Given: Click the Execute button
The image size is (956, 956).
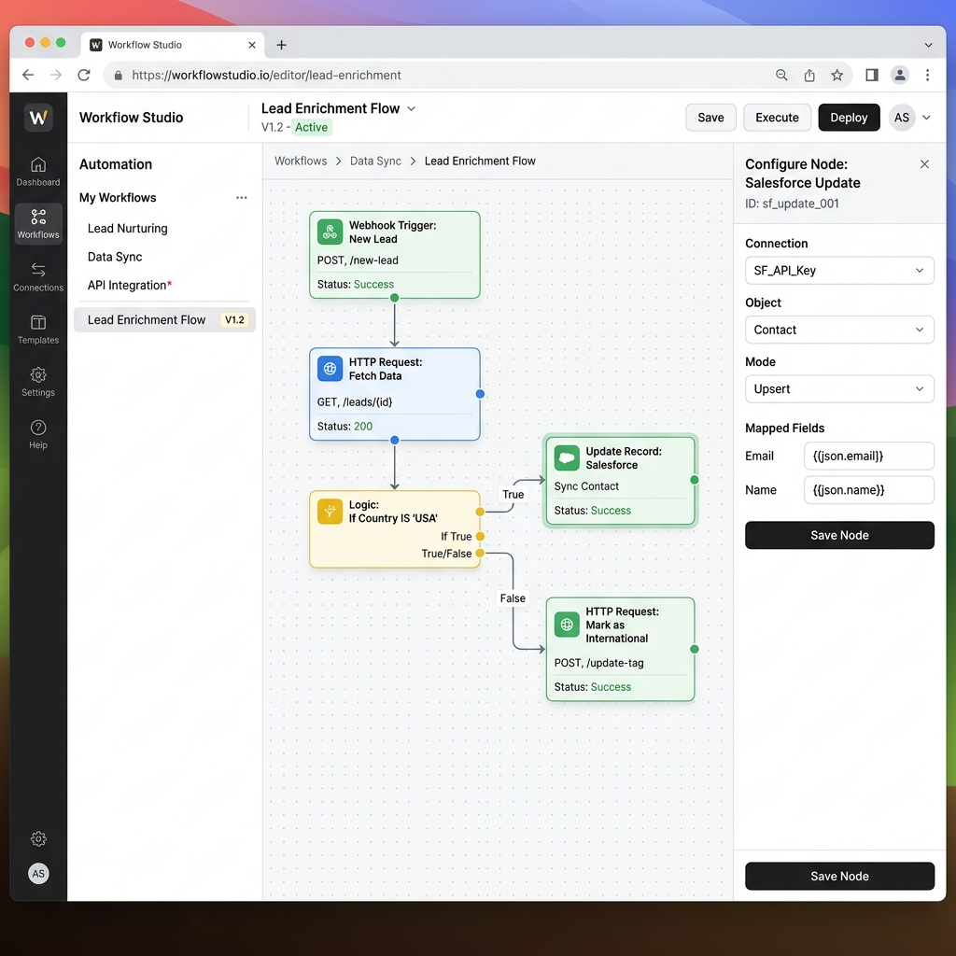Looking at the screenshot, I should click(777, 118).
